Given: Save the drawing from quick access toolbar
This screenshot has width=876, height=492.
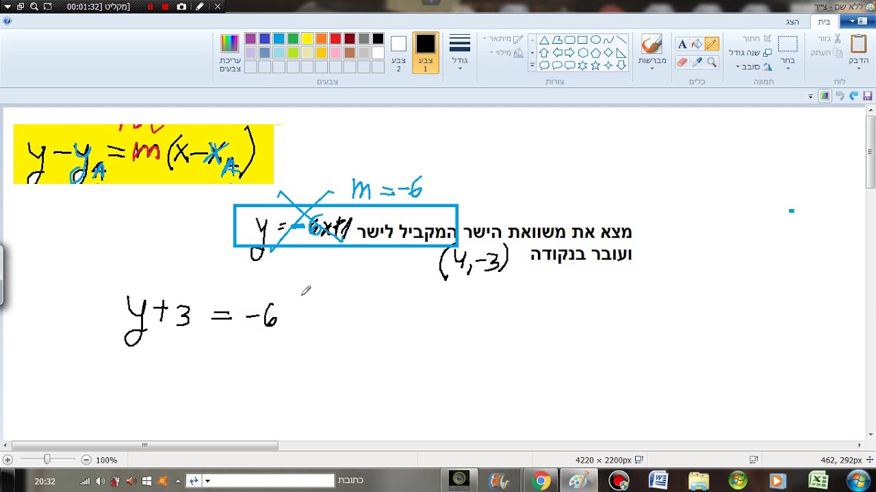Looking at the screenshot, I should pos(868,96).
